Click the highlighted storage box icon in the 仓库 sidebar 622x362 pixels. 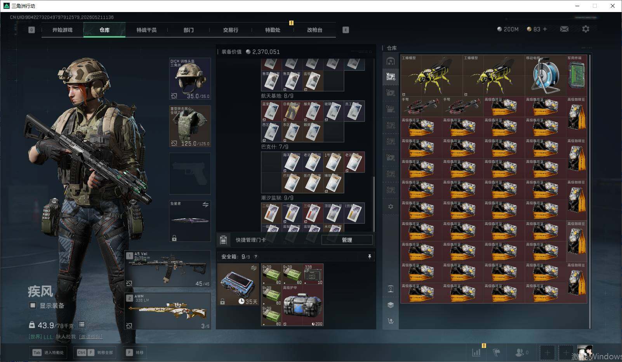click(x=391, y=77)
